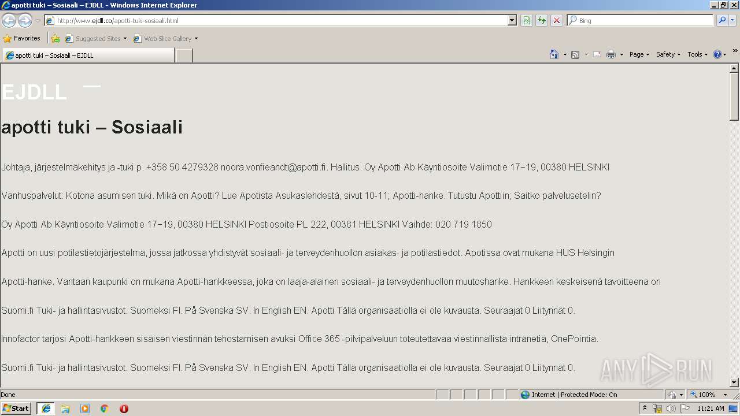
Task: Go back with the Back arrow button
Action: [x=9, y=21]
